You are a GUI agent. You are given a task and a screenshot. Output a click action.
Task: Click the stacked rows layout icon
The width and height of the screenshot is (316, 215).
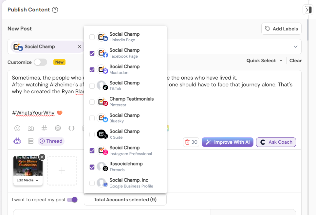31,141
